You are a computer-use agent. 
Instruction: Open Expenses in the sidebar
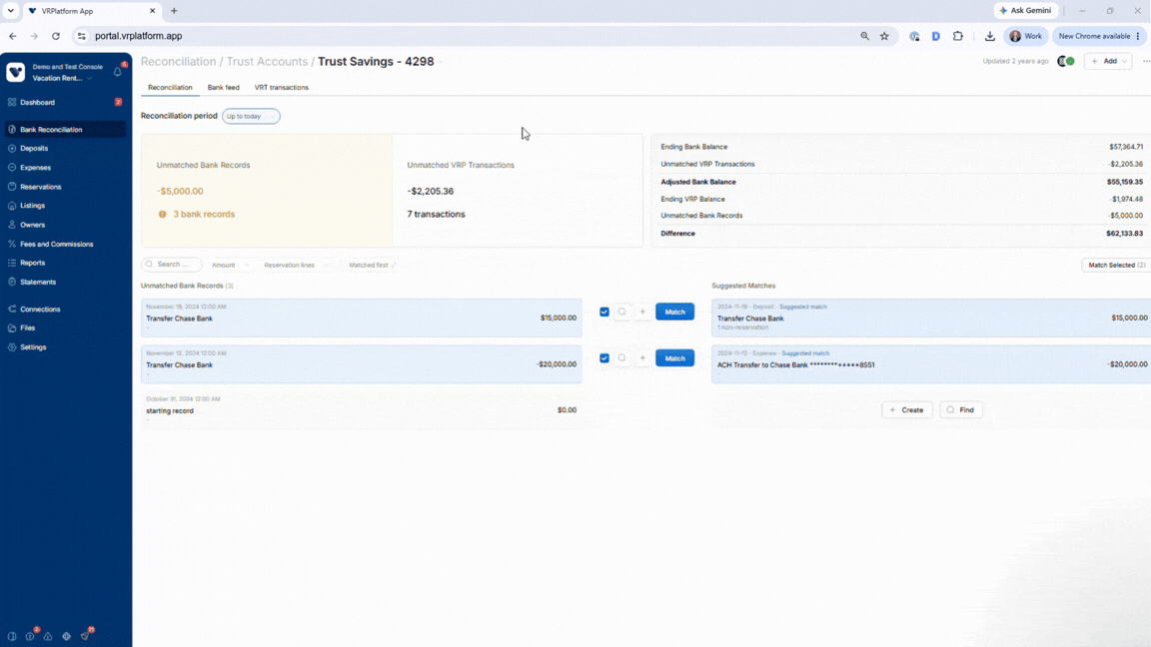pos(35,168)
